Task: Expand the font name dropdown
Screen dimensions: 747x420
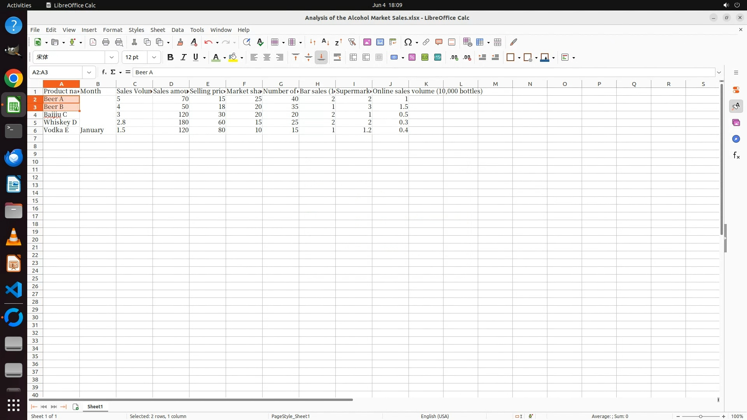Action: click(112, 57)
